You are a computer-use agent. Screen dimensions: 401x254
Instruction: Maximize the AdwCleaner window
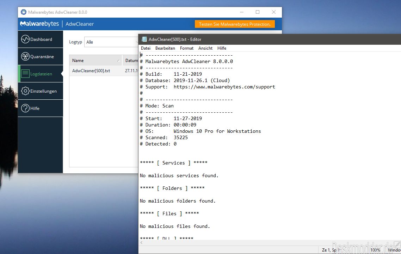(x=258, y=12)
